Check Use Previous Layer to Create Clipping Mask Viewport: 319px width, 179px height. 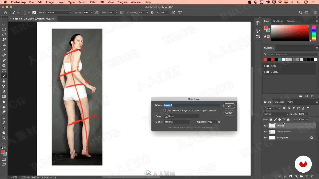tap(165, 111)
